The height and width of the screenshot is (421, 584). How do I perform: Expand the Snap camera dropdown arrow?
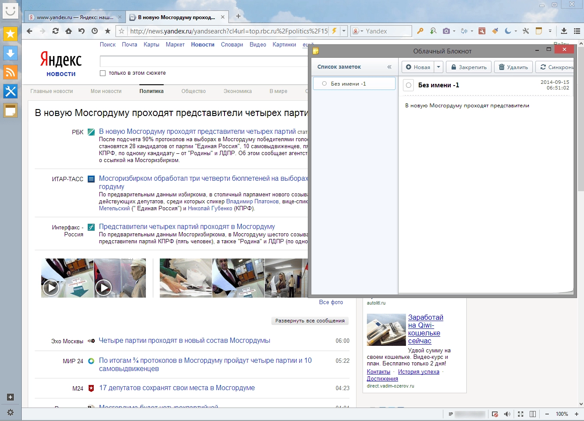pos(454,31)
